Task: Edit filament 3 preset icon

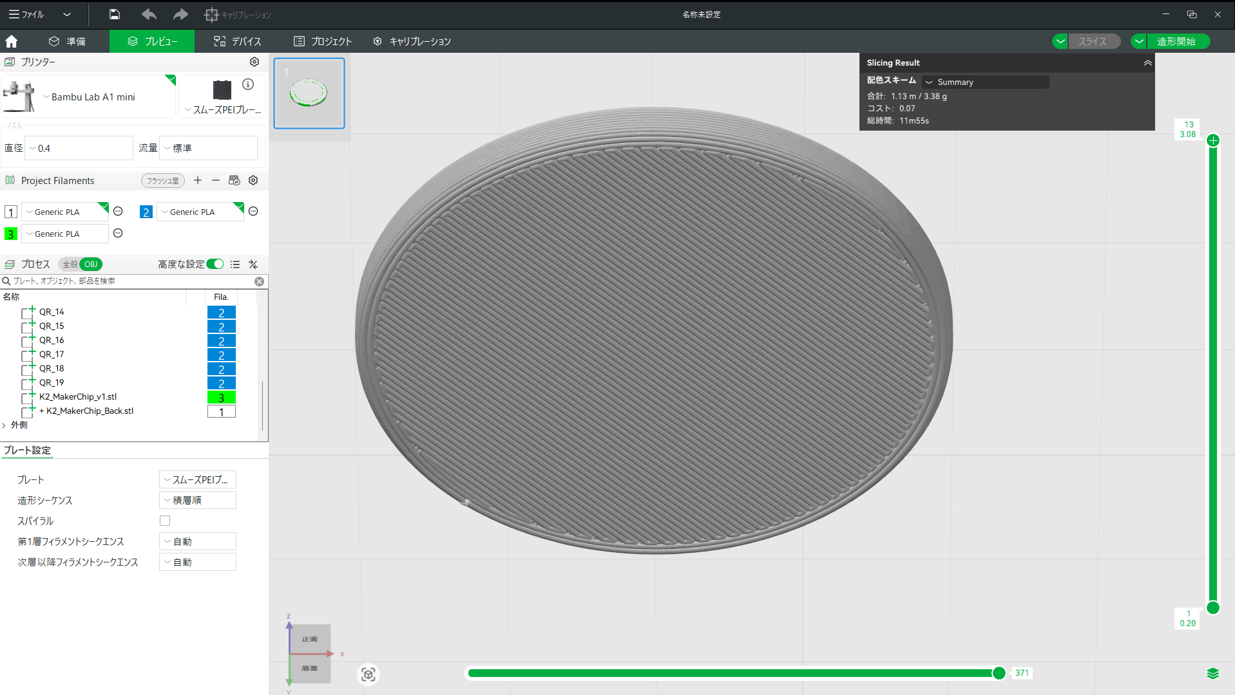Action: click(118, 233)
